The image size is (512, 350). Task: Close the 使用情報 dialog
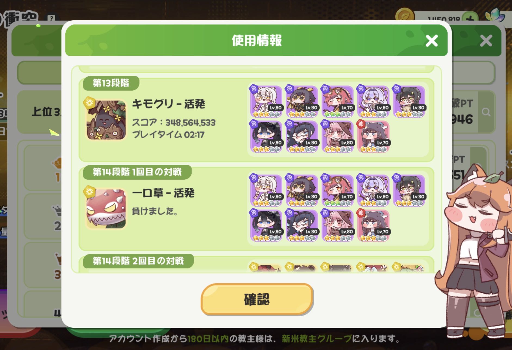click(432, 41)
